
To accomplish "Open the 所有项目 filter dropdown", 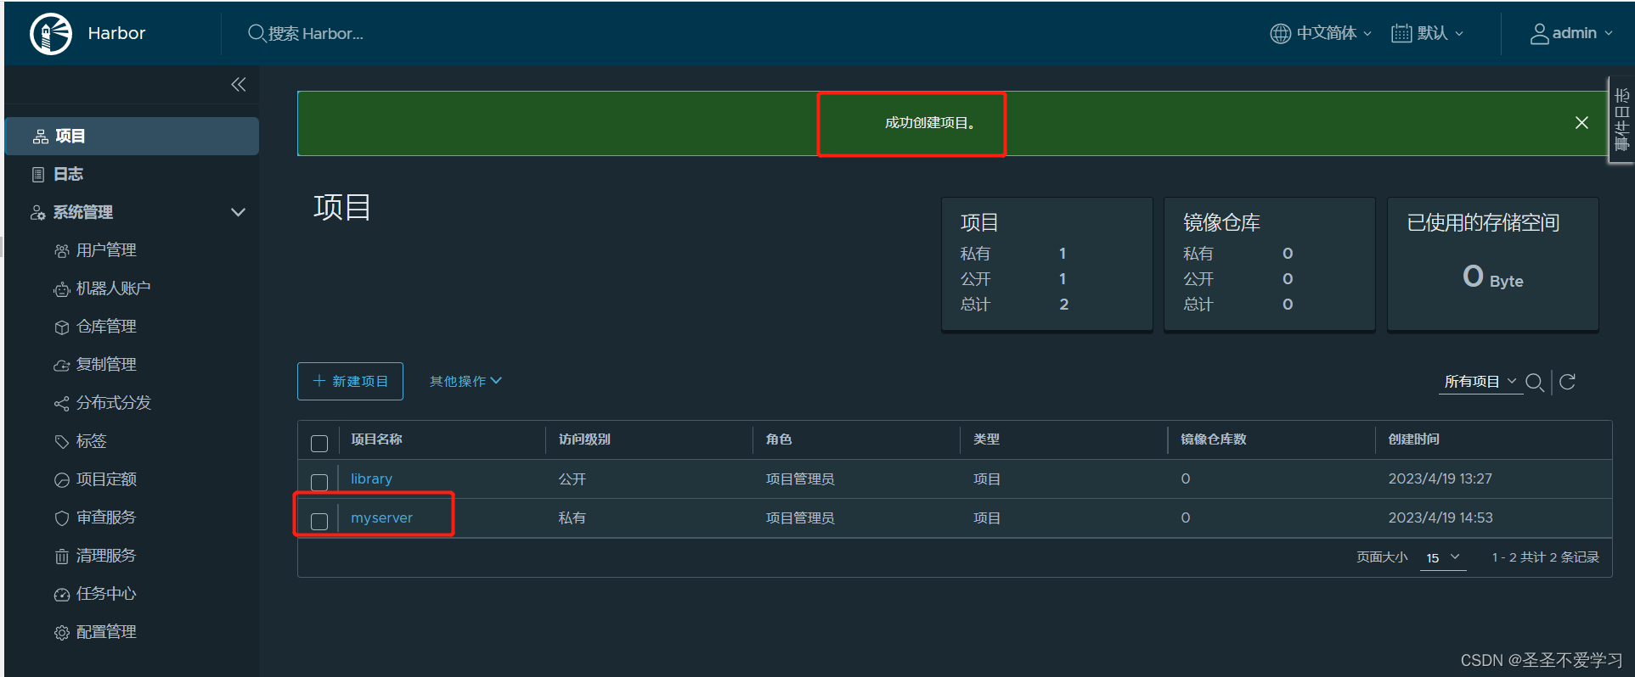I will [1480, 382].
